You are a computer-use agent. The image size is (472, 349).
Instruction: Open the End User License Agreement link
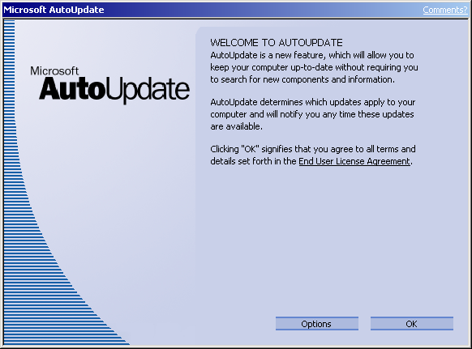(x=354, y=161)
